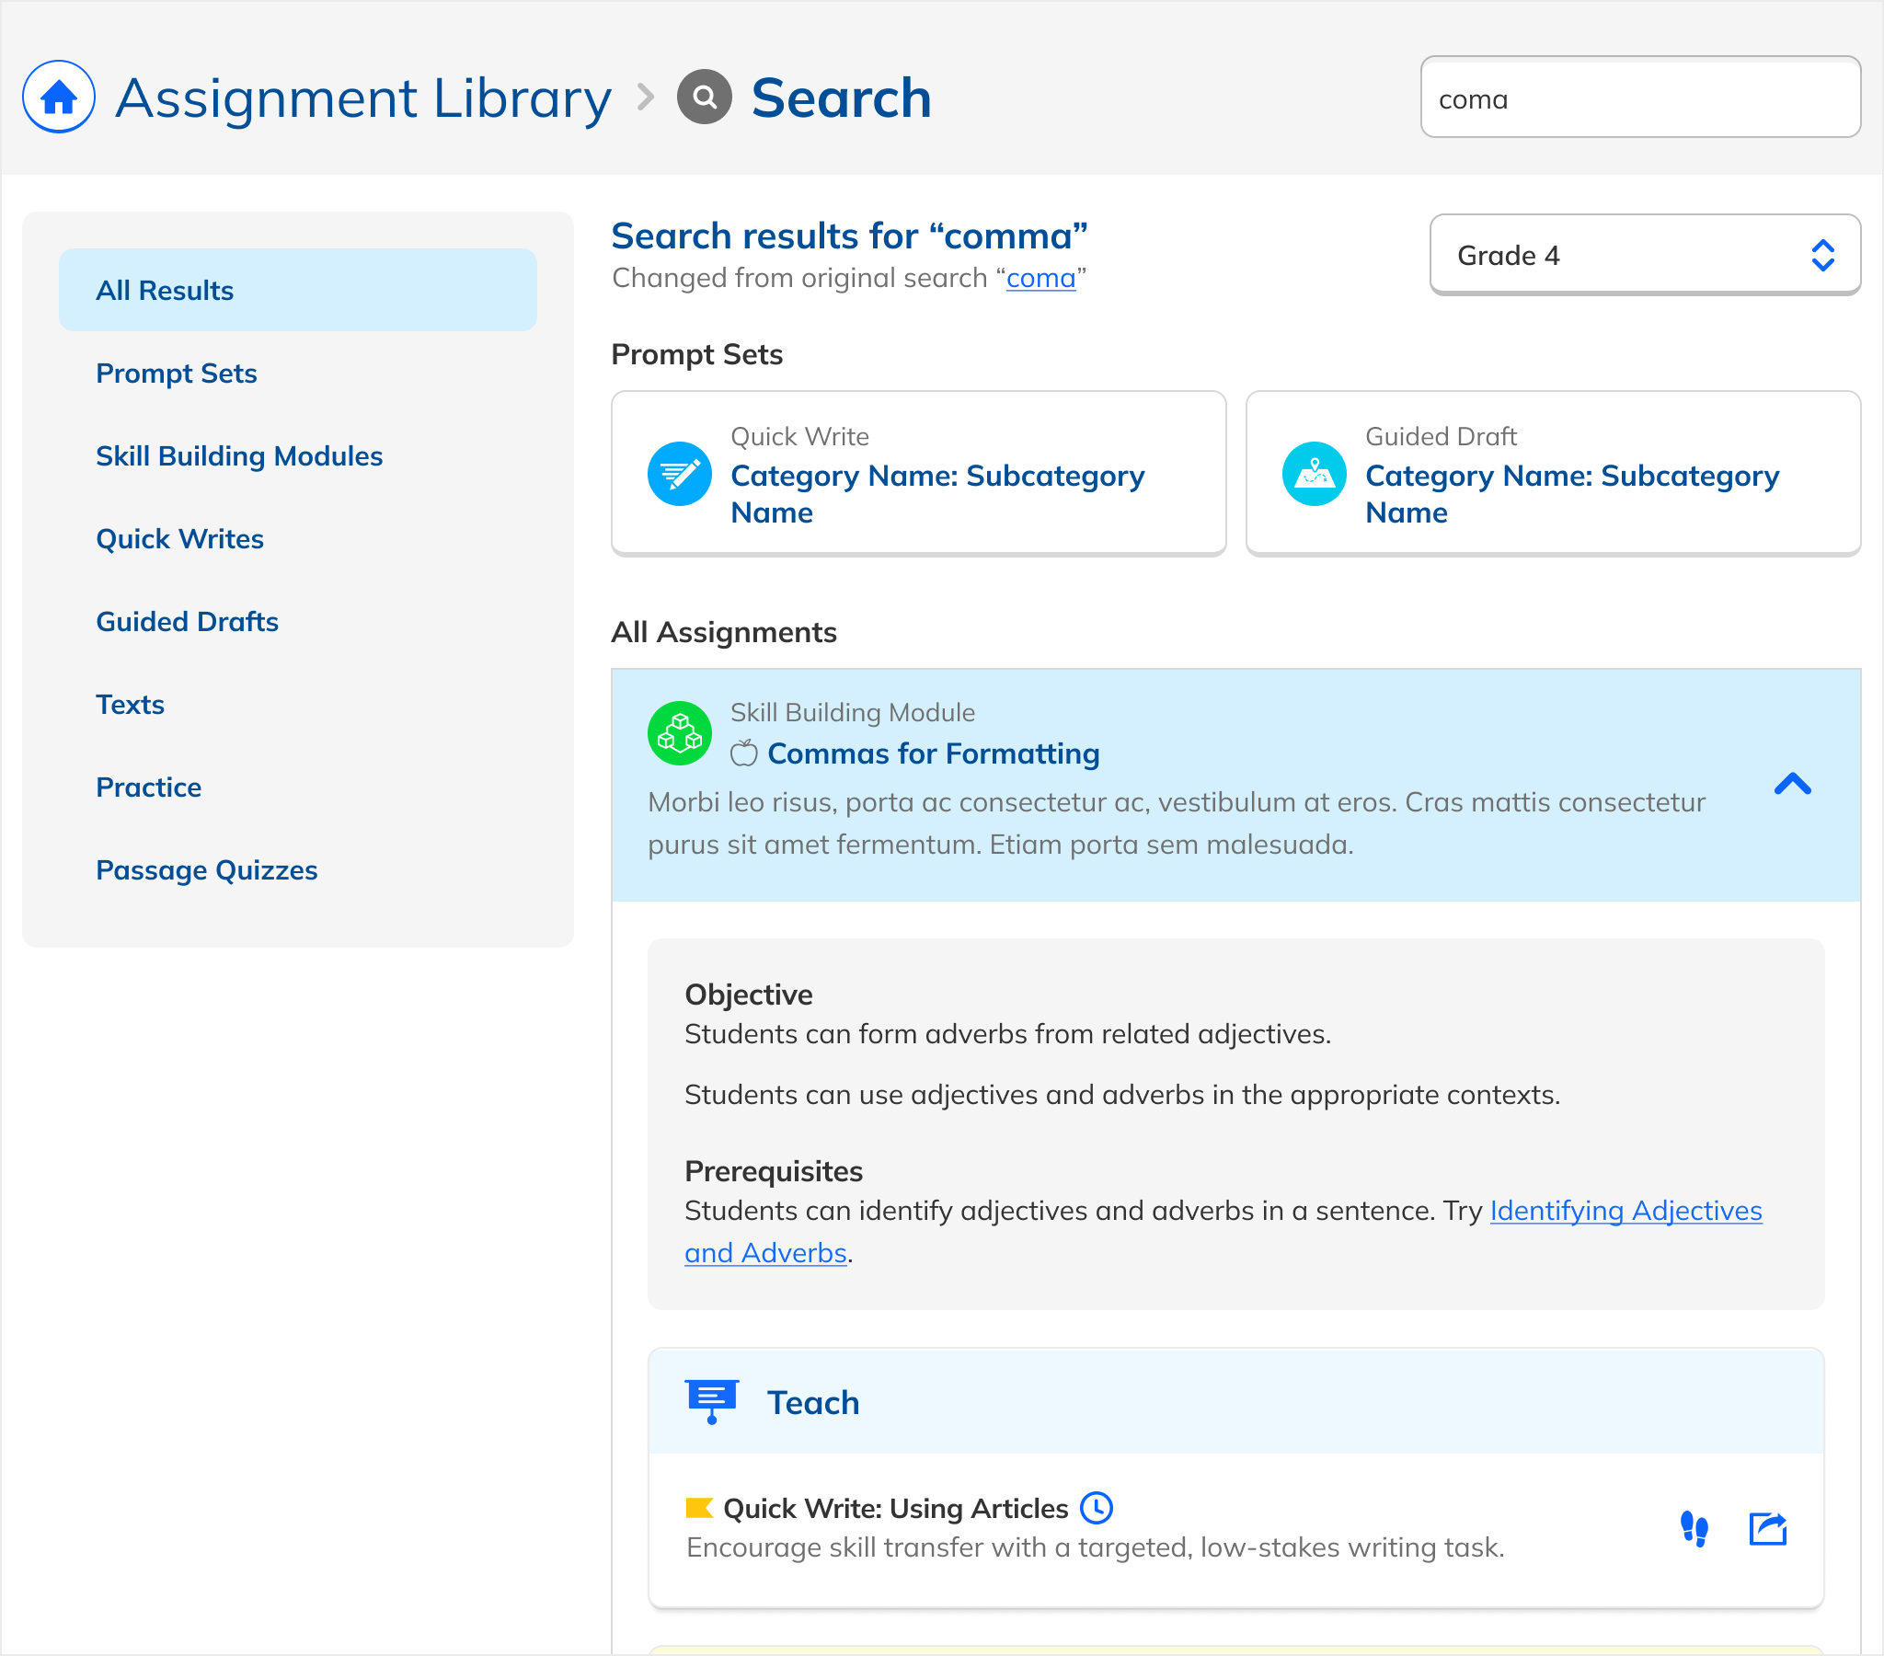
Task: Click the footsteps icon for Using Articles
Action: pos(1694,1529)
